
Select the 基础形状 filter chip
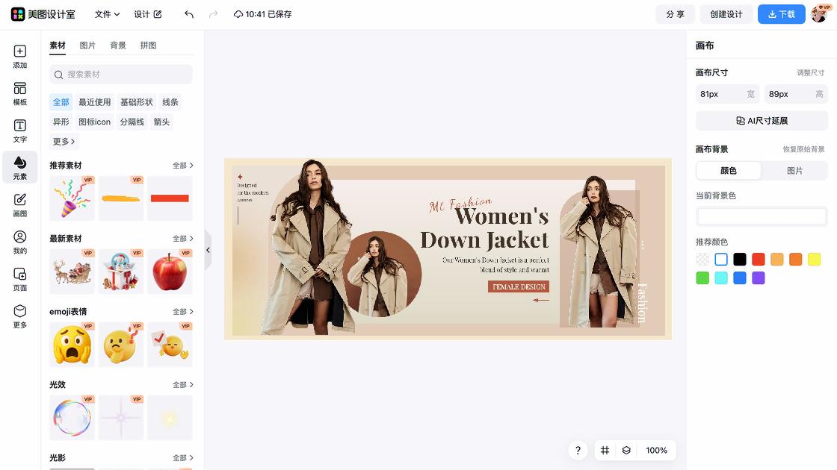click(137, 102)
